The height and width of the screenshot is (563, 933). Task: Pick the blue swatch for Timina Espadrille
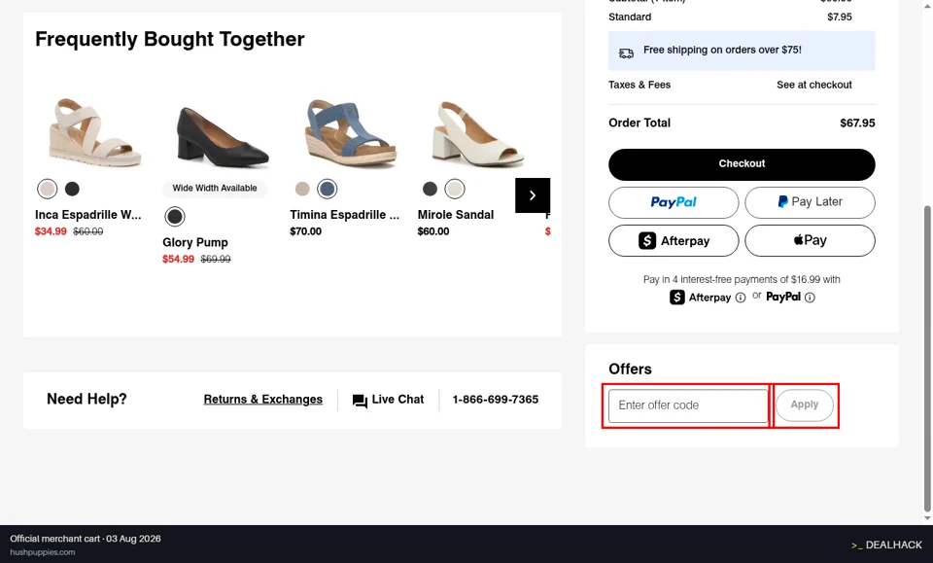click(328, 190)
